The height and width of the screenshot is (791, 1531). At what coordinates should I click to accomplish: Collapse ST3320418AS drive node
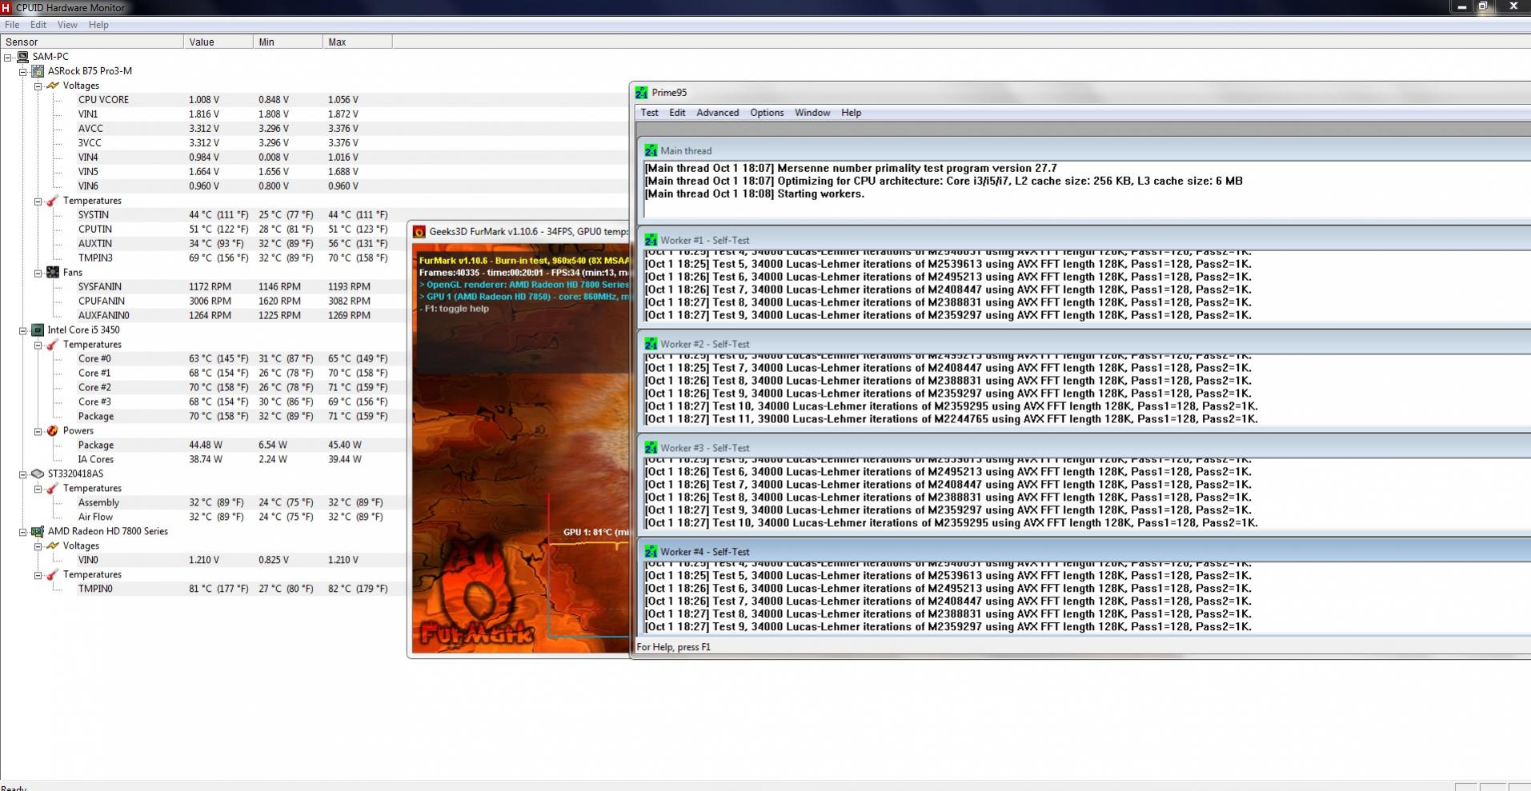[23, 474]
